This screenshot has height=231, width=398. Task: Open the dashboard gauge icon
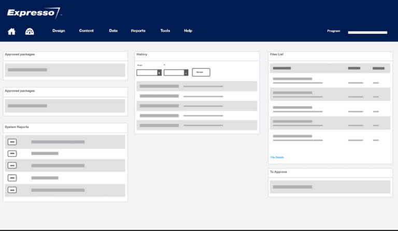click(30, 32)
